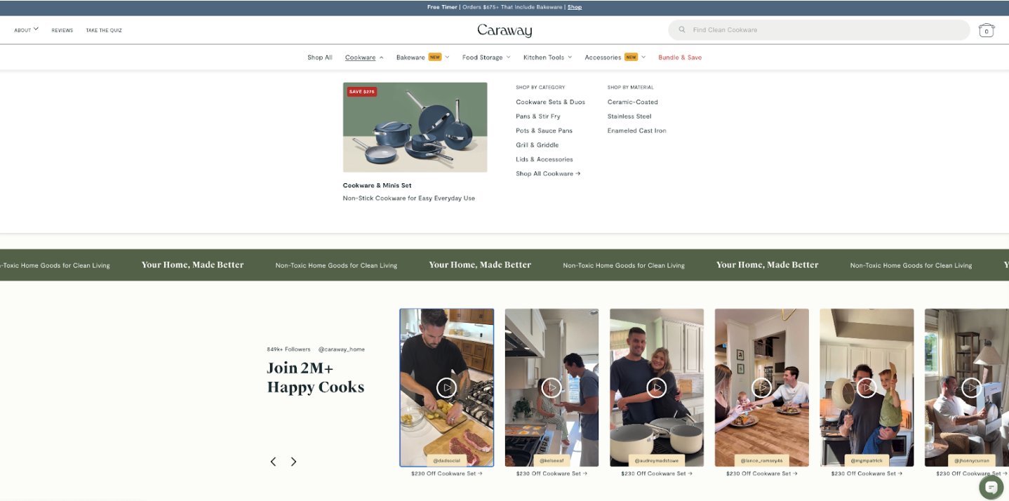Play the @jhonnycurran video
1009x501 pixels.
[971, 387]
